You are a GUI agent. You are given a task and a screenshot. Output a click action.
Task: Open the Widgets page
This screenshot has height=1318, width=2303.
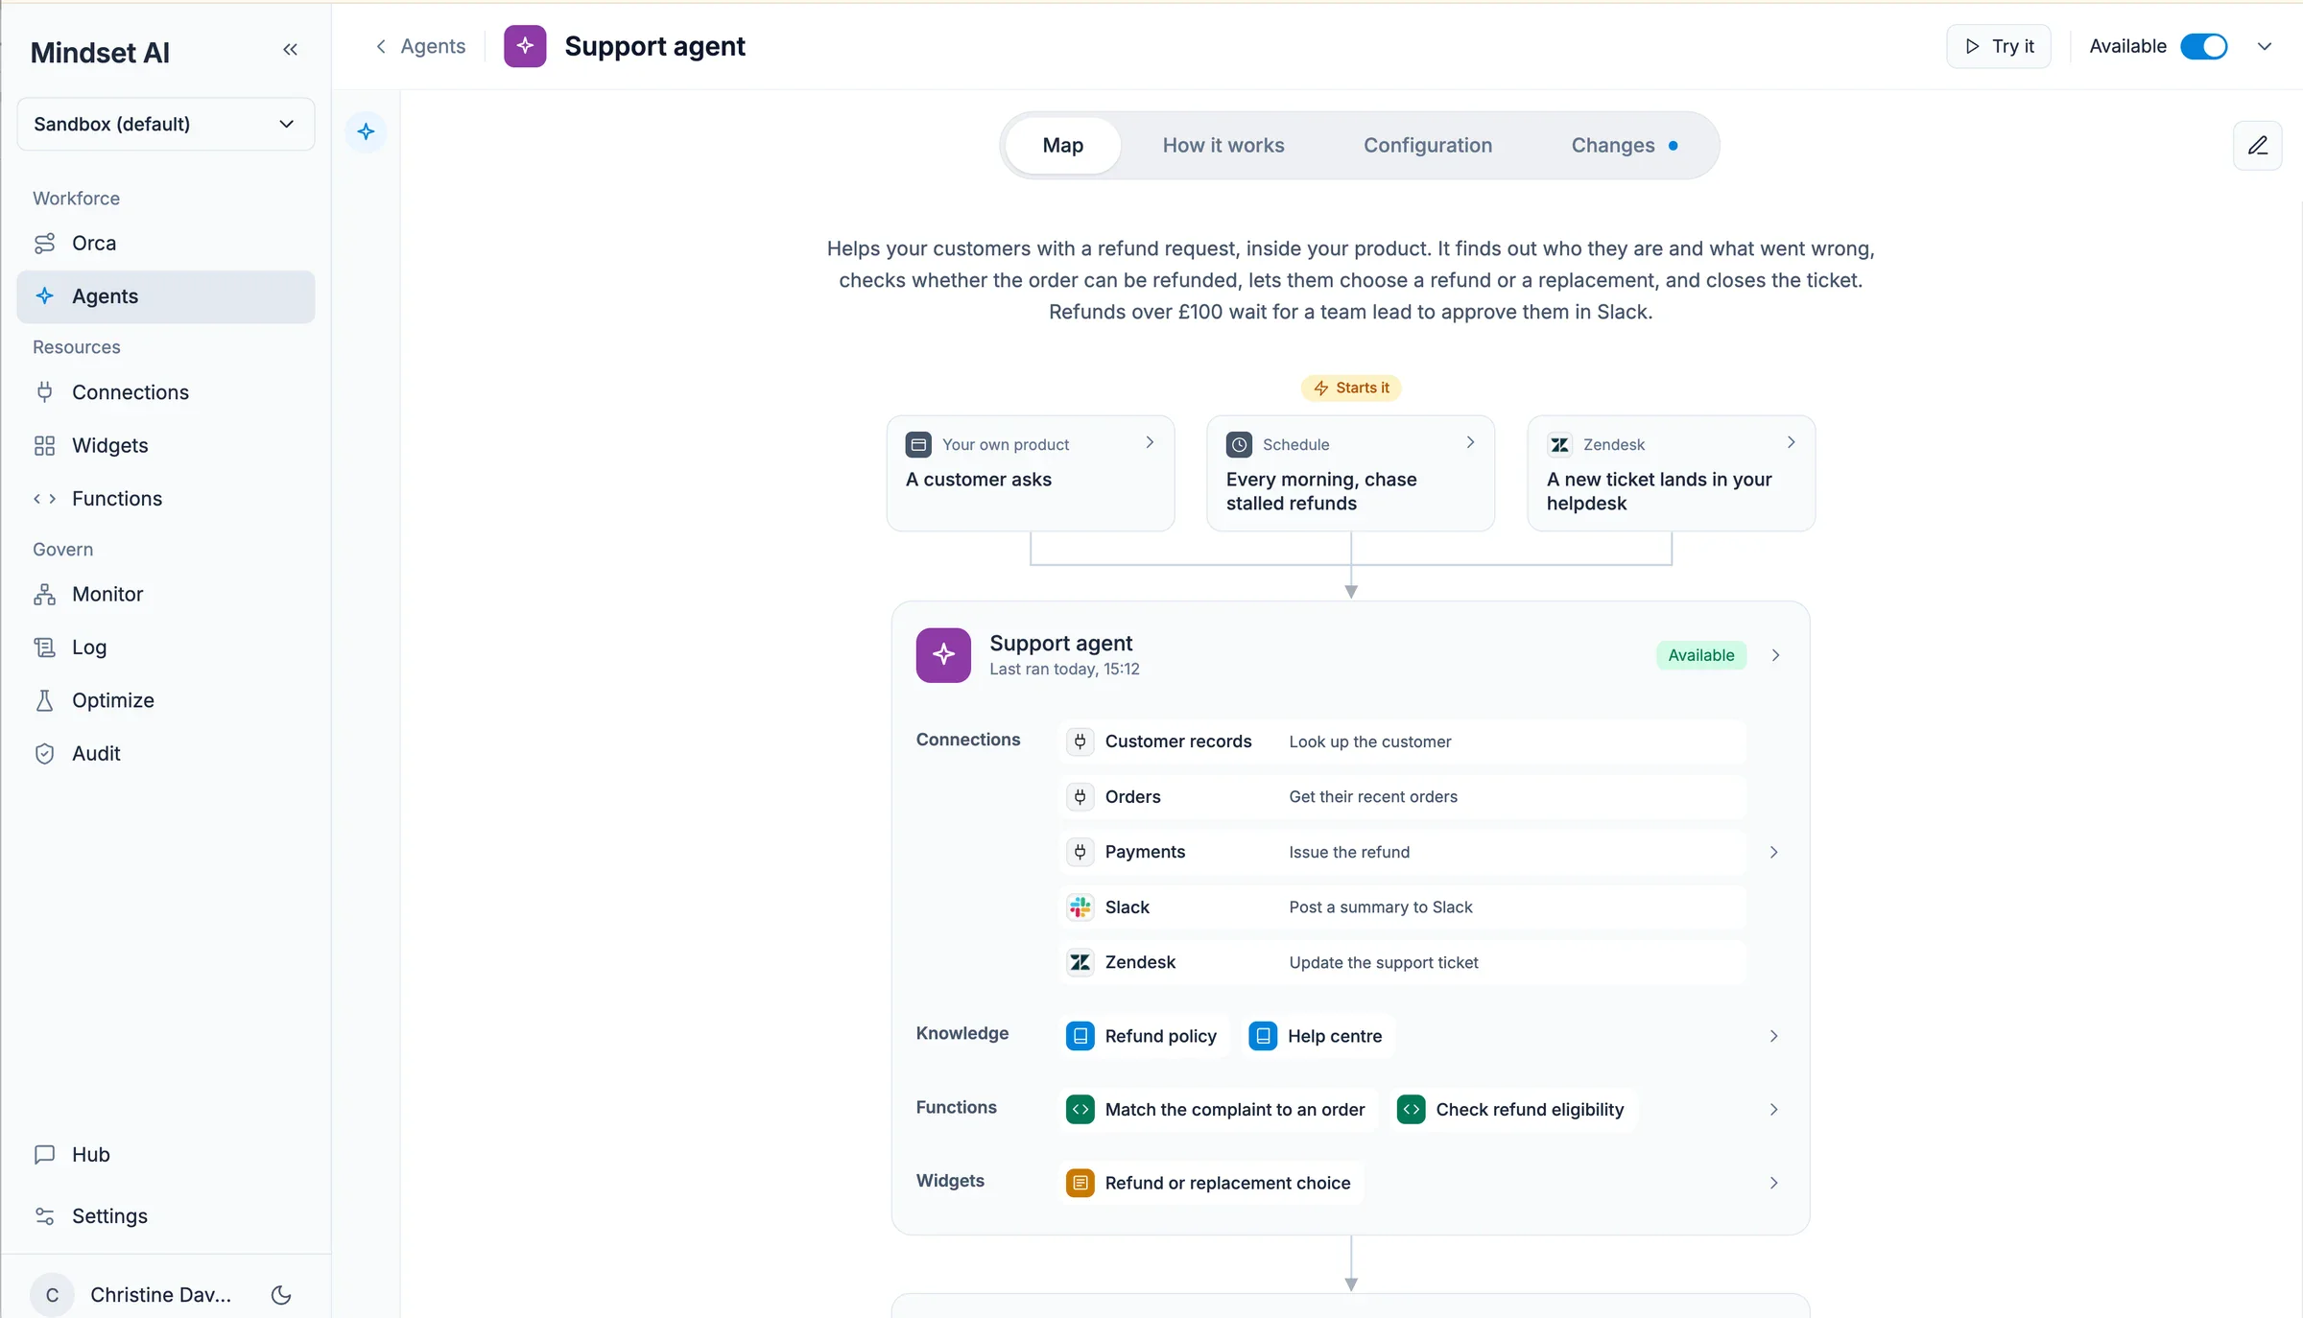(165, 445)
